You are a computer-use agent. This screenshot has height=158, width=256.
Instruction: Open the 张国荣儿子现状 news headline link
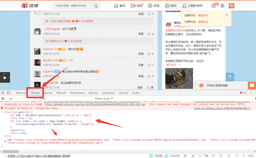39,156
